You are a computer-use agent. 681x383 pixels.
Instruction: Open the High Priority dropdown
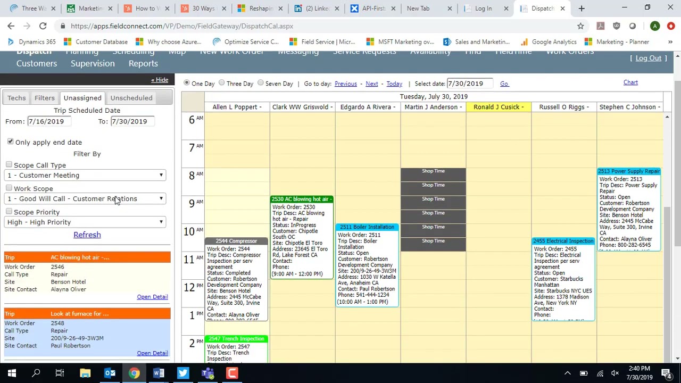(85, 222)
